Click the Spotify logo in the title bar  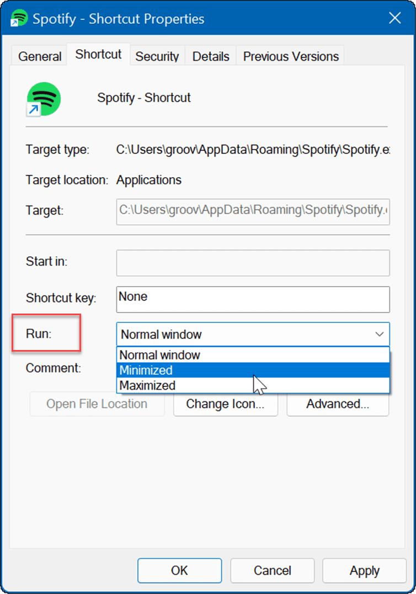[18, 18]
